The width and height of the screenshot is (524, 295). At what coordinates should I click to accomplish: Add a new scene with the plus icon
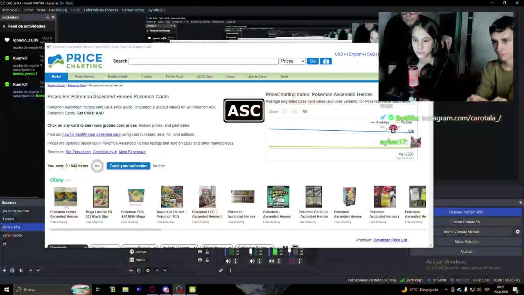point(5,270)
